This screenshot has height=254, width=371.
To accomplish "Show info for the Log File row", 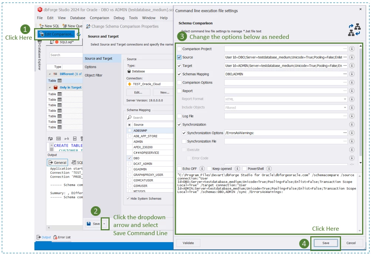I will 352,116.
